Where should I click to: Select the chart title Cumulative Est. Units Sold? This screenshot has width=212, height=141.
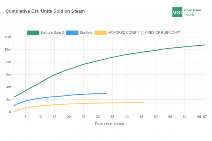[45, 11]
